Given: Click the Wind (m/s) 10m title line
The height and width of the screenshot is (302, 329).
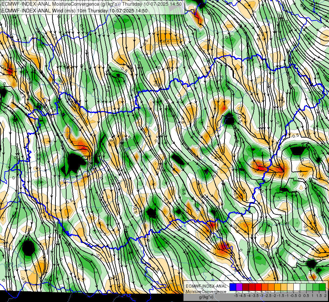Looking at the screenshot, I should [x=74, y=11].
